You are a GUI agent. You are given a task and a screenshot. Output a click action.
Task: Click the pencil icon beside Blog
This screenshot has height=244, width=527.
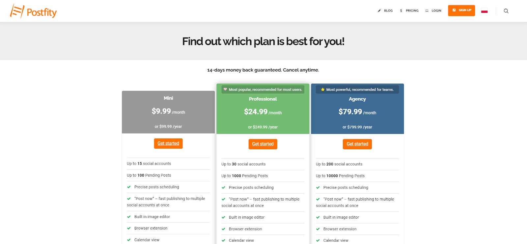379,11
